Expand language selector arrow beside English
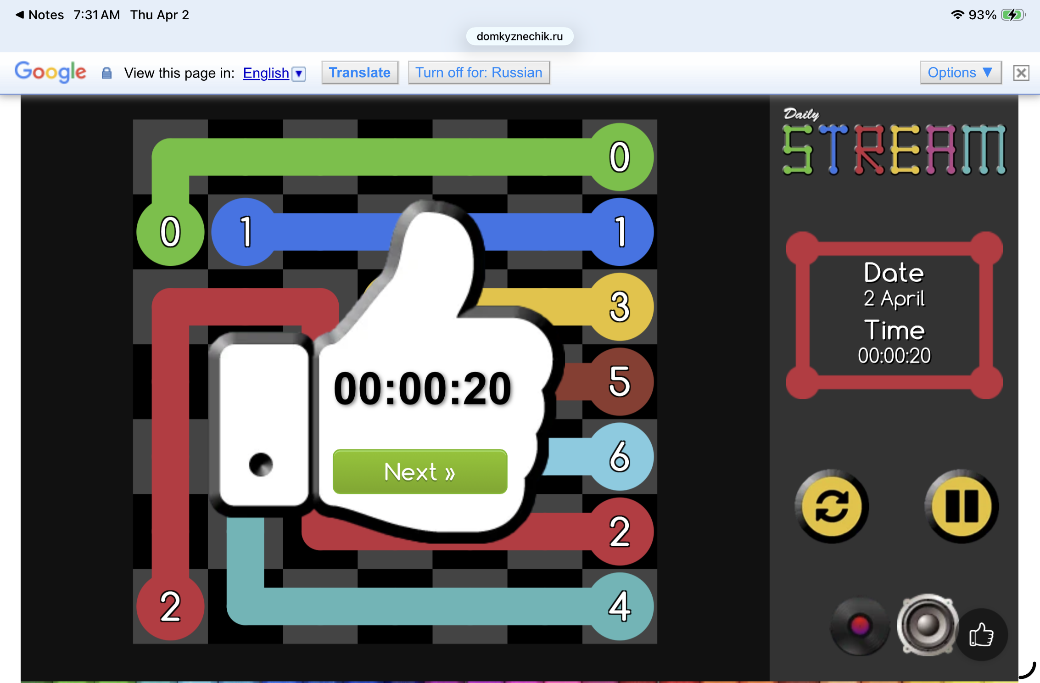 coord(299,74)
